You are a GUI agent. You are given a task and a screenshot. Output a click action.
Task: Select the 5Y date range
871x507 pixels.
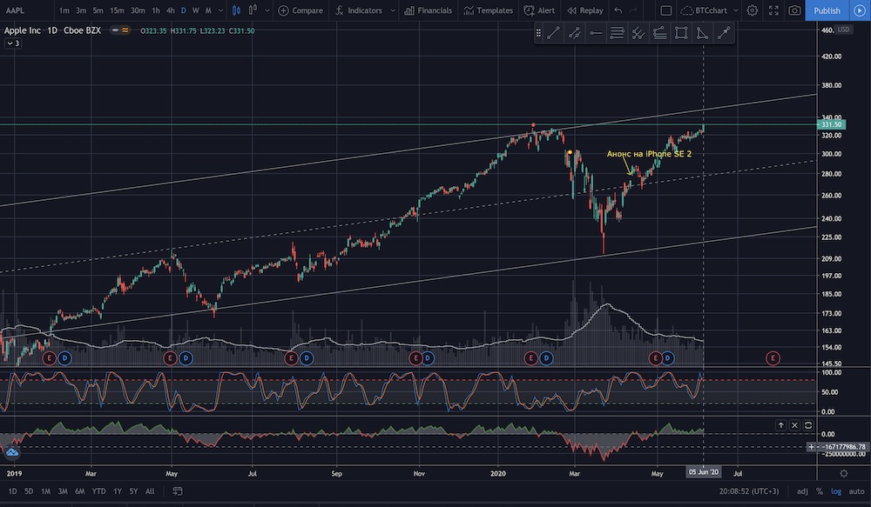click(x=133, y=491)
